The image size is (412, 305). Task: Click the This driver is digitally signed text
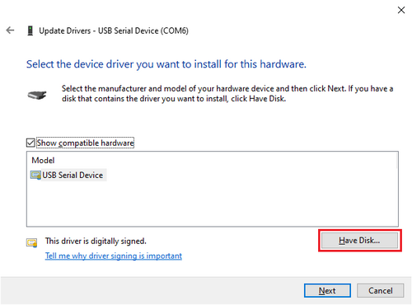pyautogui.click(x=96, y=241)
